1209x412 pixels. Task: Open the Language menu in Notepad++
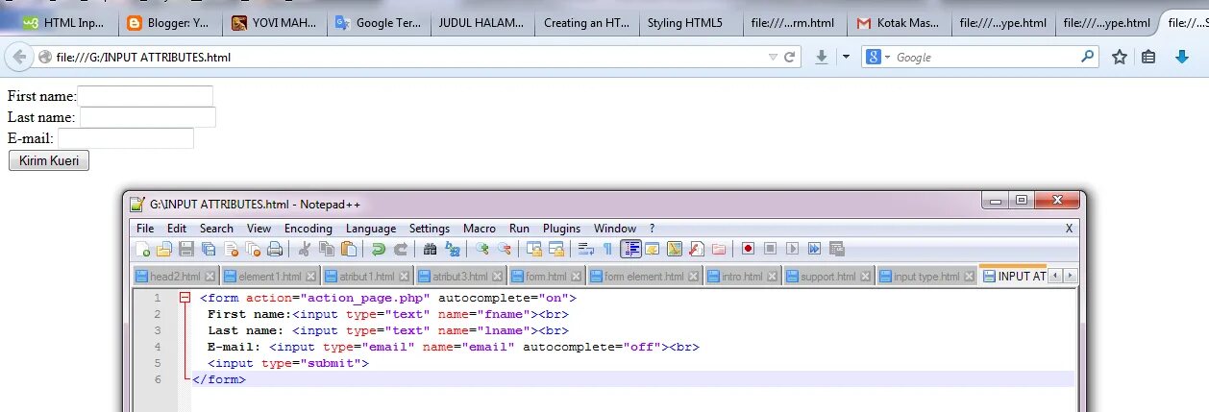[x=371, y=229]
